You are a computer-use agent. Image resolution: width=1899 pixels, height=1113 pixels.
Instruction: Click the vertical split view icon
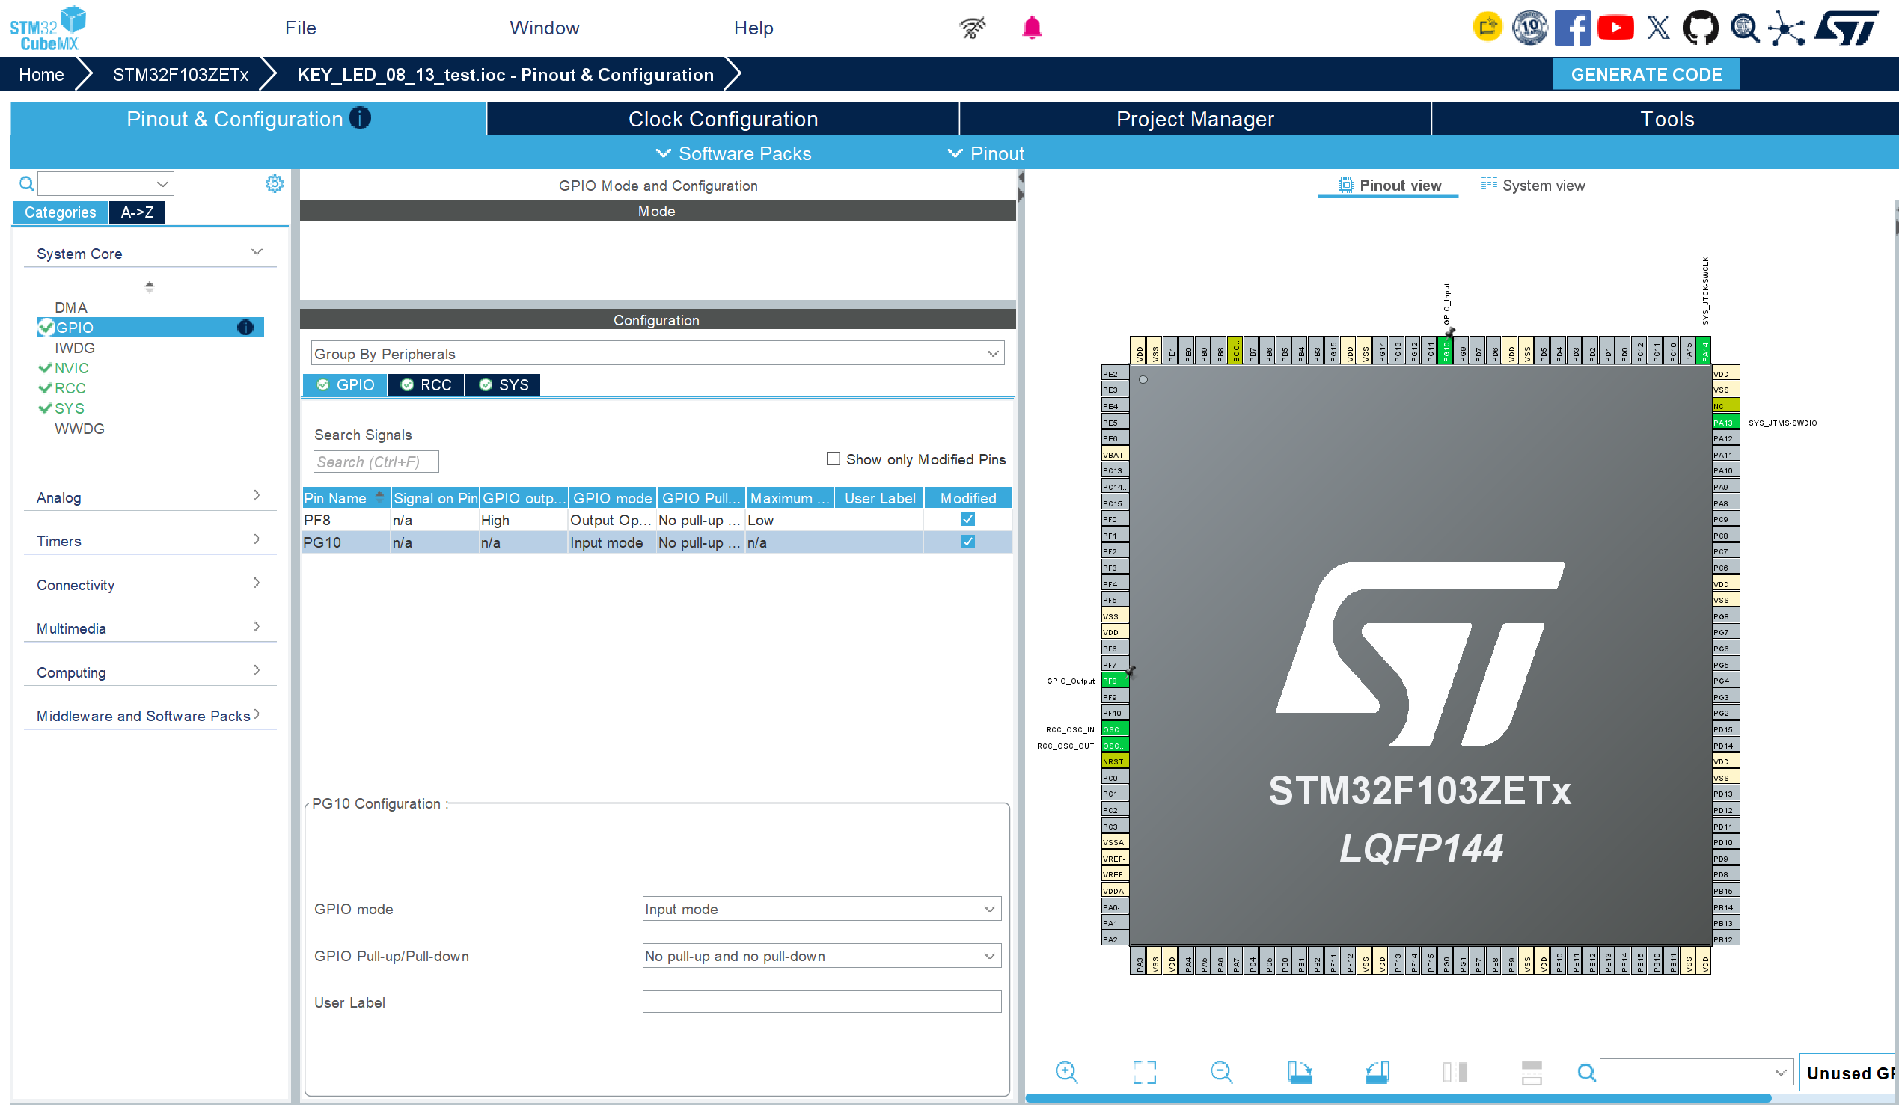coord(1455,1073)
